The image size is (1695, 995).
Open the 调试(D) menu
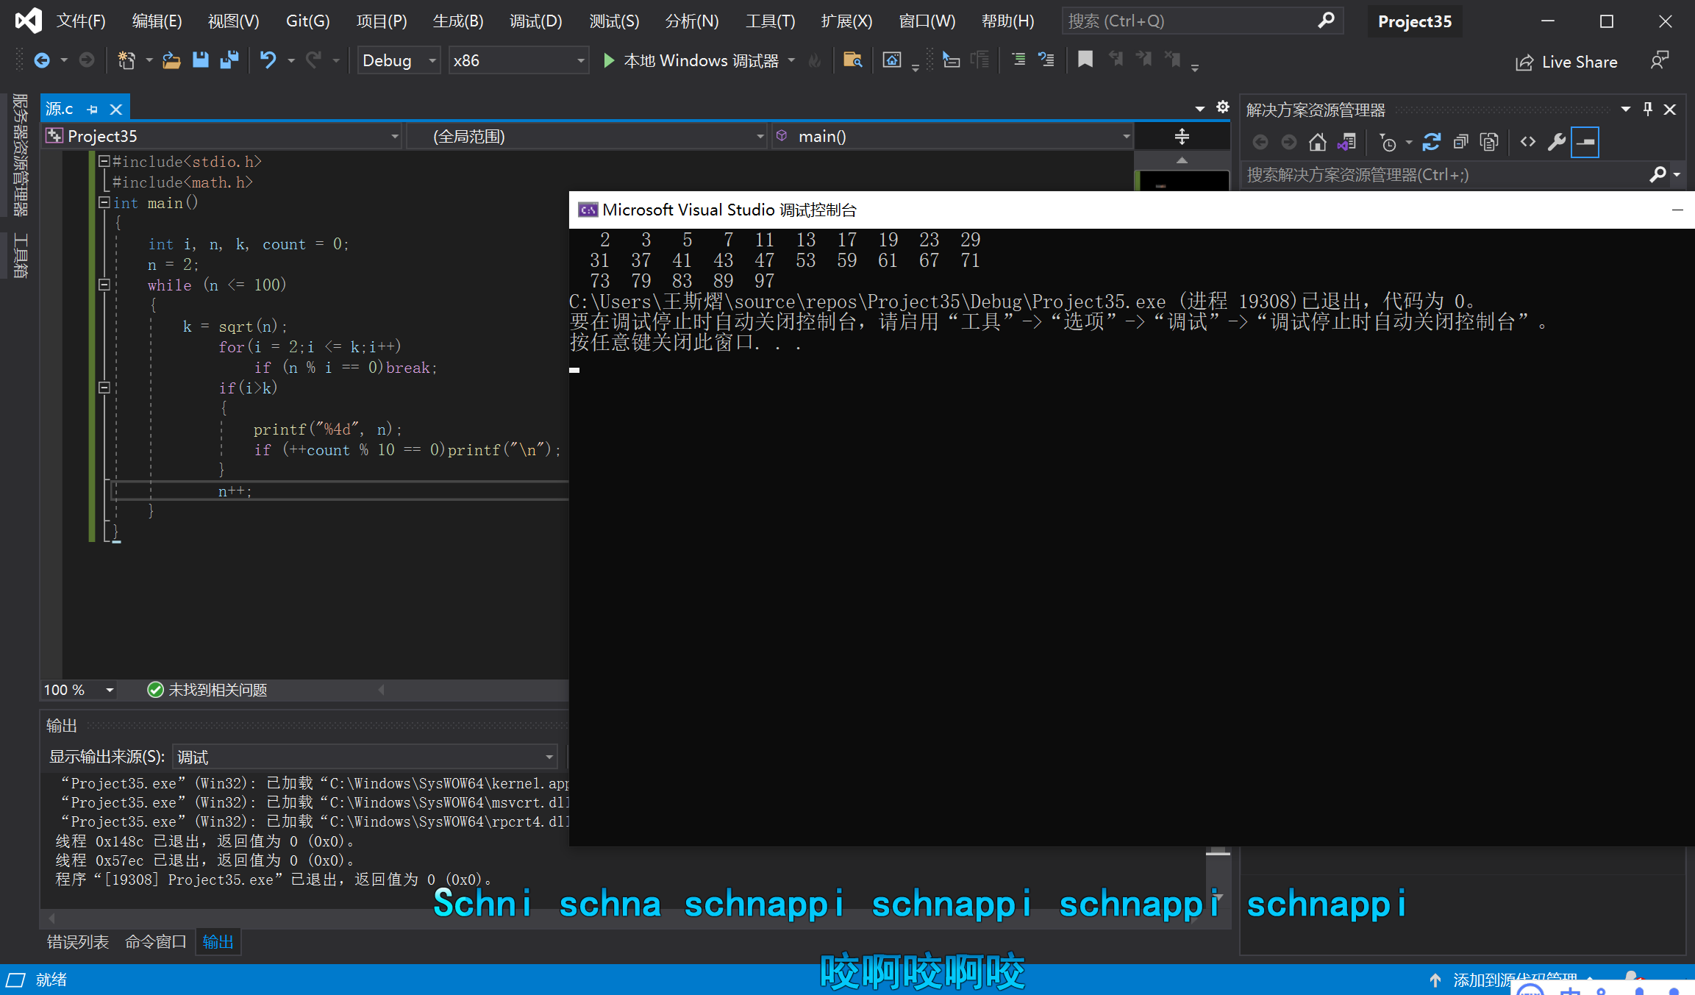[535, 21]
